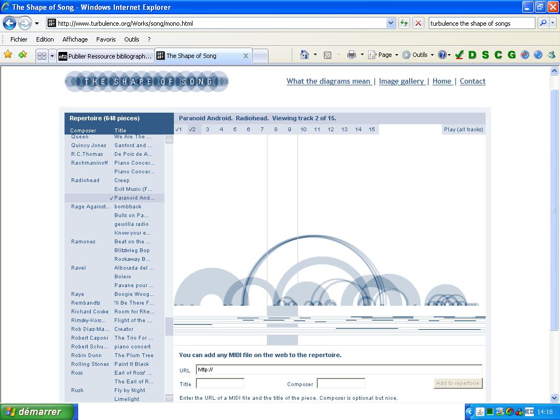The width and height of the screenshot is (560, 420).
Task: Toggle track 14 in the track selector
Action: pyautogui.click(x=358, y=129)
